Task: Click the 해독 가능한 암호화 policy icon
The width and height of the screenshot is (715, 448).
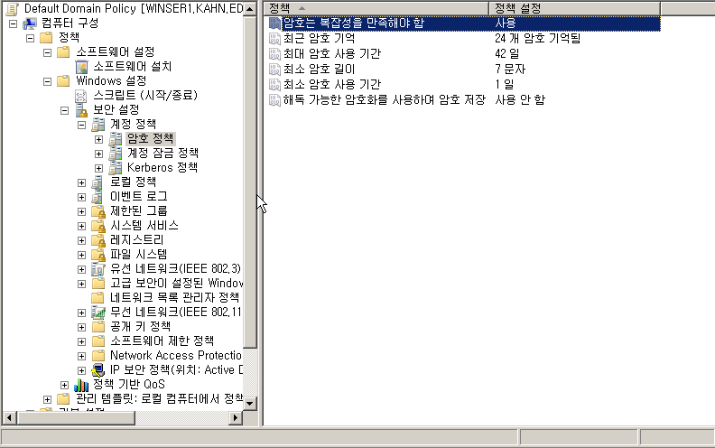Action: tap(274, 100)
